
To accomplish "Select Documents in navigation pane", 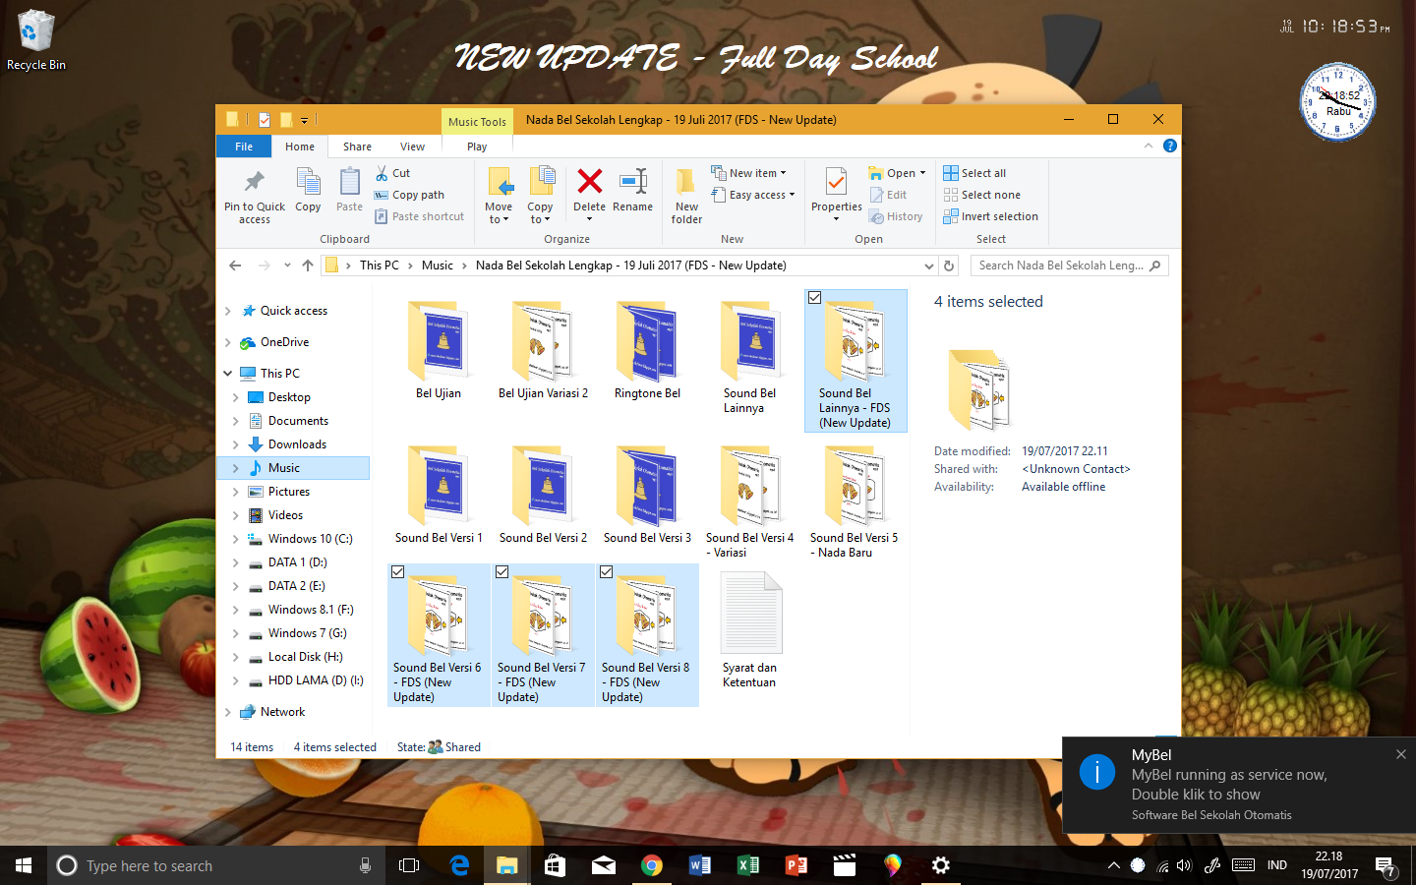I will coord(298,421).
